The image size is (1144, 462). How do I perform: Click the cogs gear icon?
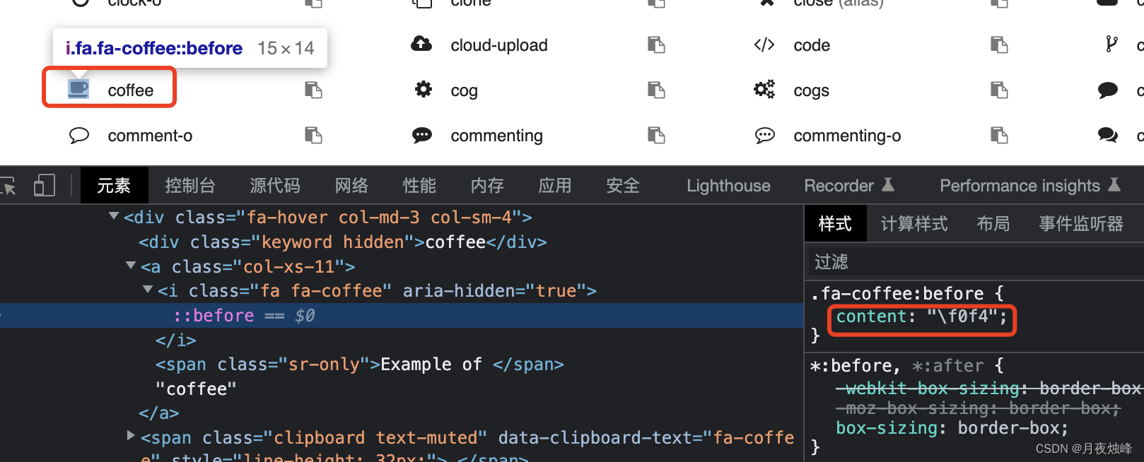coord(764,90)
